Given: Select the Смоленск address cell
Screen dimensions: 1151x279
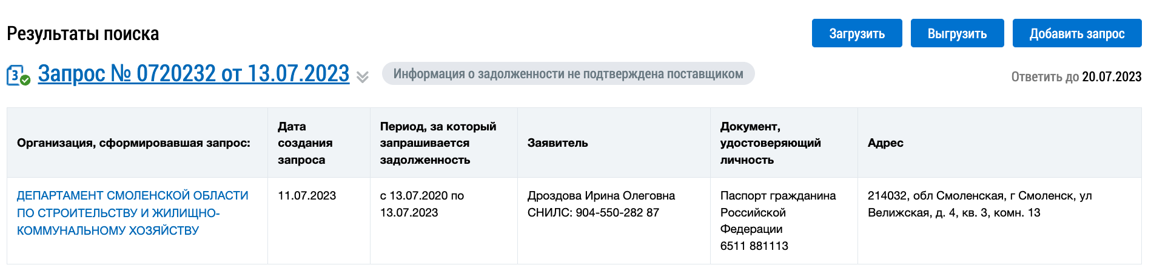Looking at the screenshot, I should click(x=979, y=204).
